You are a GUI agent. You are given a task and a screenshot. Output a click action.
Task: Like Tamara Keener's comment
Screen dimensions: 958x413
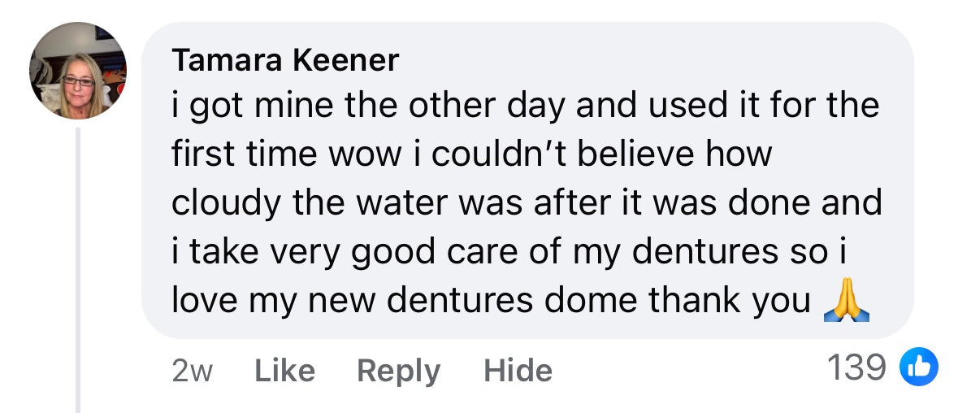click(x=284, y=371)
